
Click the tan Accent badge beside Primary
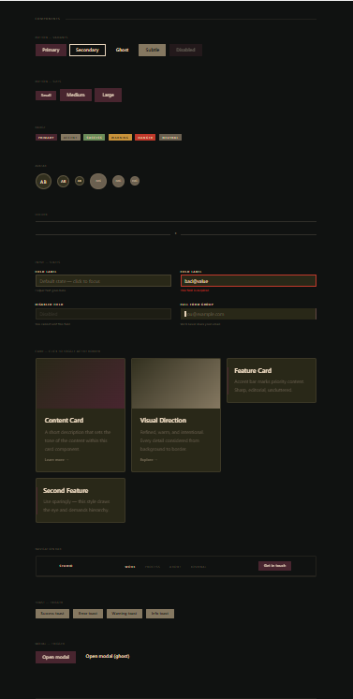coord(70,138)
